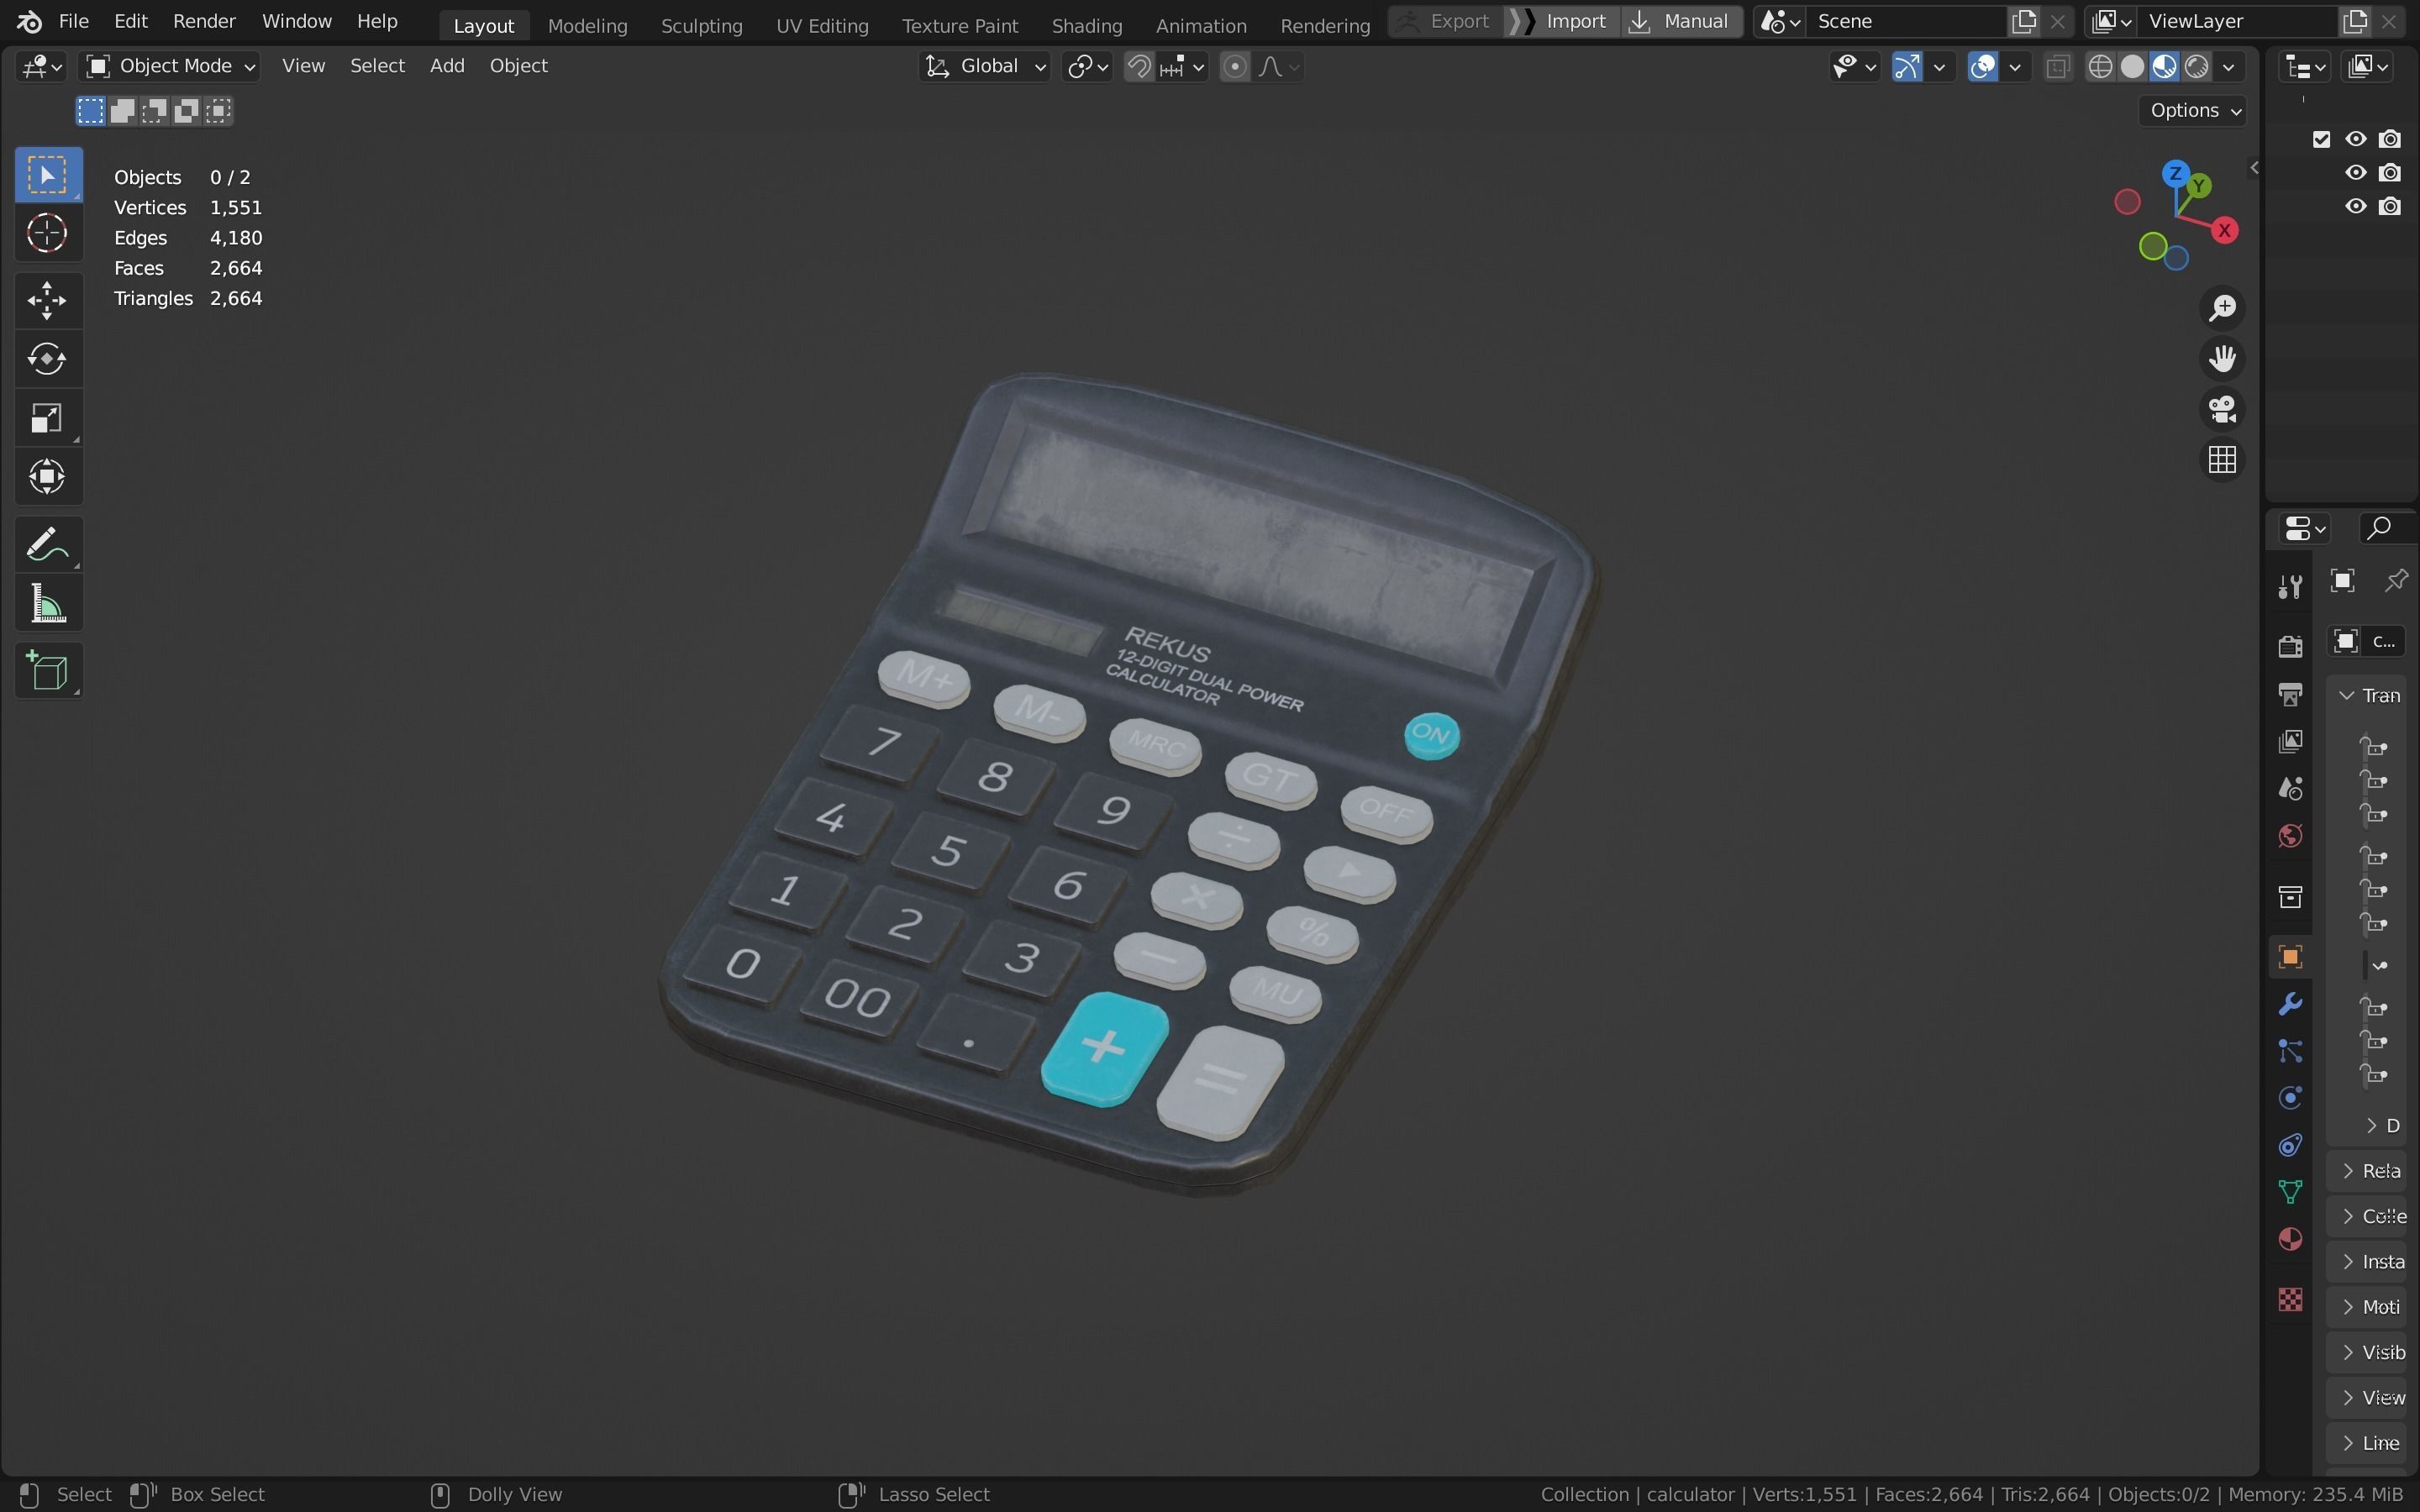Screen dimensions: 2420x1512
Task: Switch to the Shading workspace tab
Action: [x=1086, y=25]
